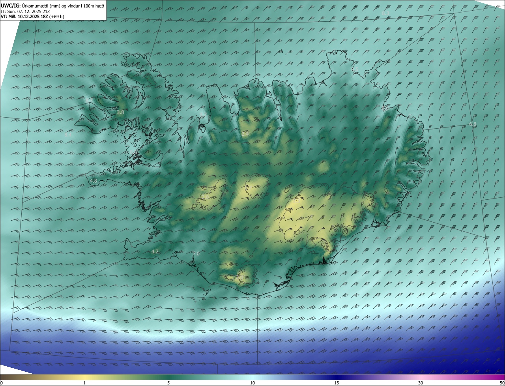Click the 4.8 value on Snæfellsnes peninsula
The width and height of the screenshot is (505, 386).
click(94, 181)
